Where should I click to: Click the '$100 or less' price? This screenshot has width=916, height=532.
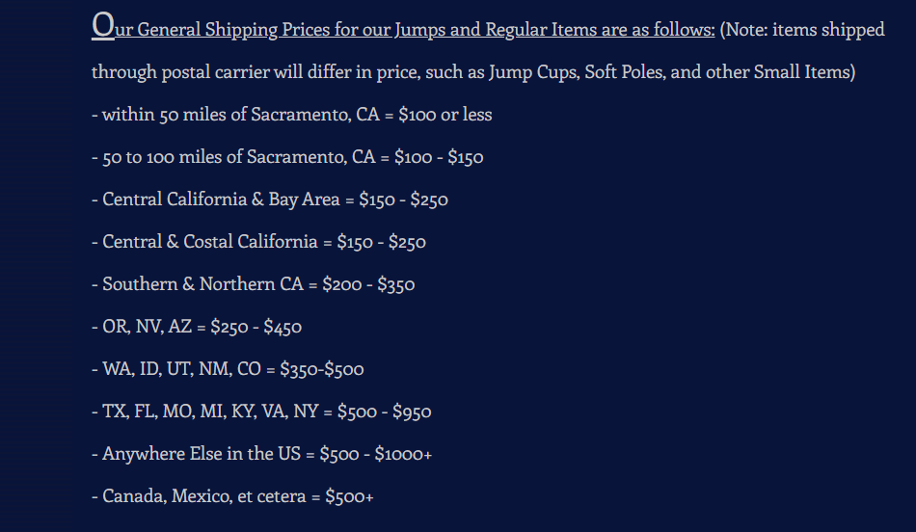click(x=445, y=115)
